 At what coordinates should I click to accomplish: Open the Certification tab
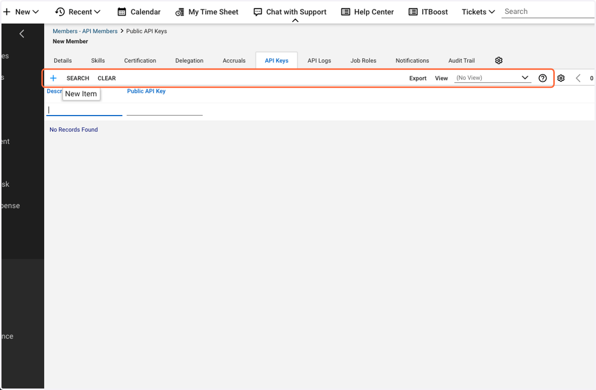tap(140, 61)
